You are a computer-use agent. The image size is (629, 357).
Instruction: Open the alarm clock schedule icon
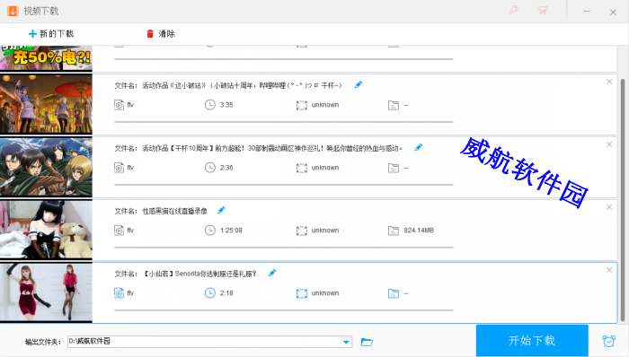click(x=608, y=341)
